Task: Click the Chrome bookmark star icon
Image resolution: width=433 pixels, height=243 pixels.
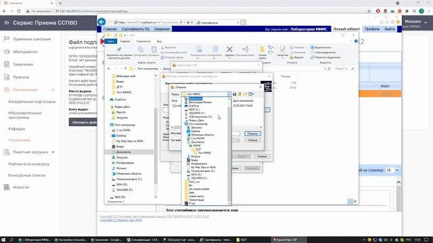Action: (x=369, y=11)
